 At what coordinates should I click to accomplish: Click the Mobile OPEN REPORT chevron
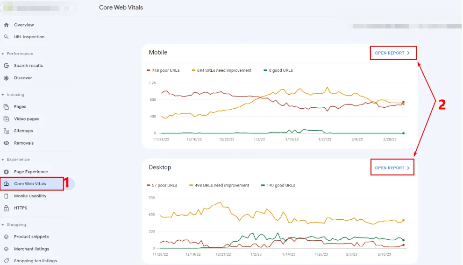(x=409, y=53)
